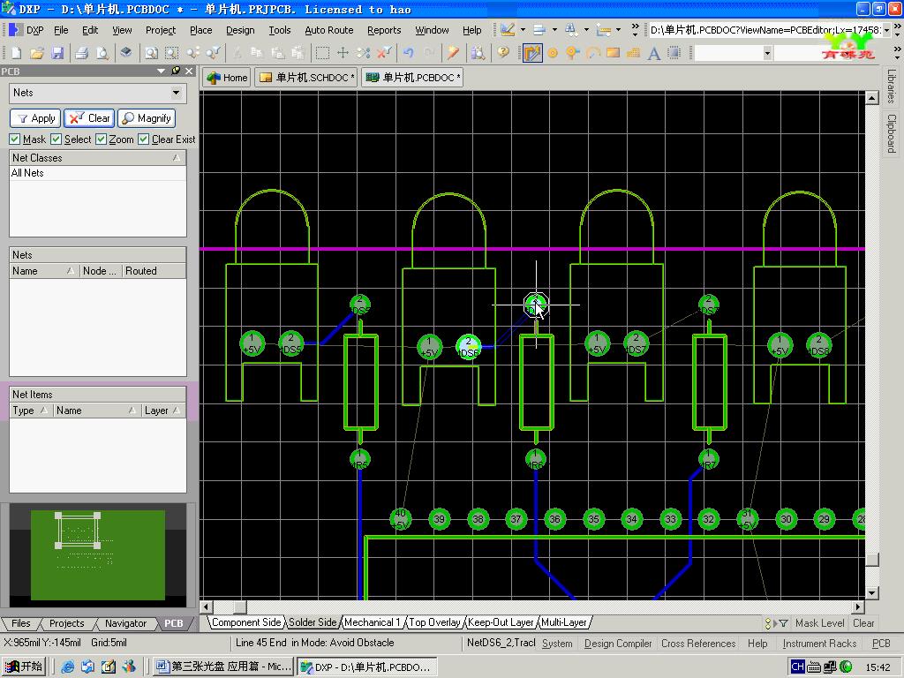Image resolution: width=904 pixels, height=678 pixels.
Task: Expand the place dimension dropdown arrow
Action: tap(618, 29)
